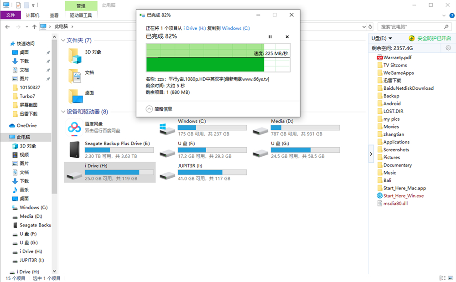This screenshot has height=282, width=456.
Task: Open the 文件 menu tab
Action: 10,15
